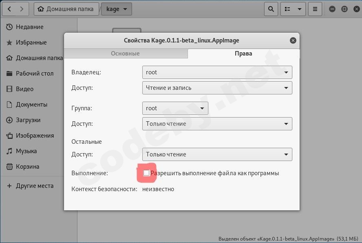This screenshot has height=243, width=362.
Task: Open the kage folder path dropdown
Action: [117, 9]
